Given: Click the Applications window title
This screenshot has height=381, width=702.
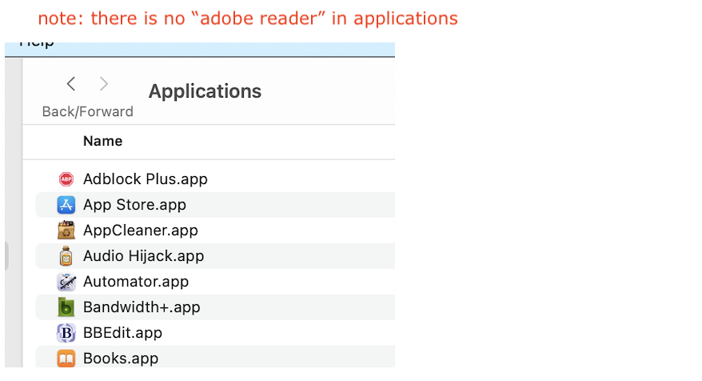Looking at the screenshot, I should (205, 91).
